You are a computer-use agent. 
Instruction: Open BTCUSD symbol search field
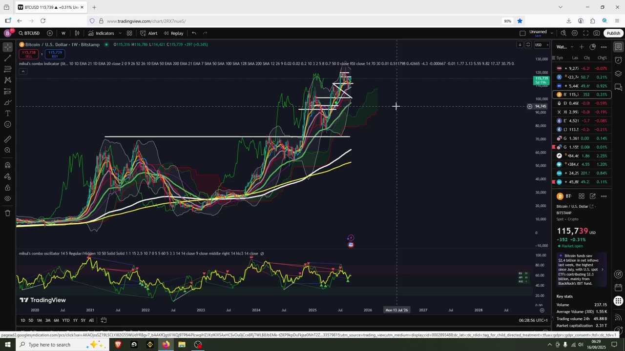pos(29,33)
